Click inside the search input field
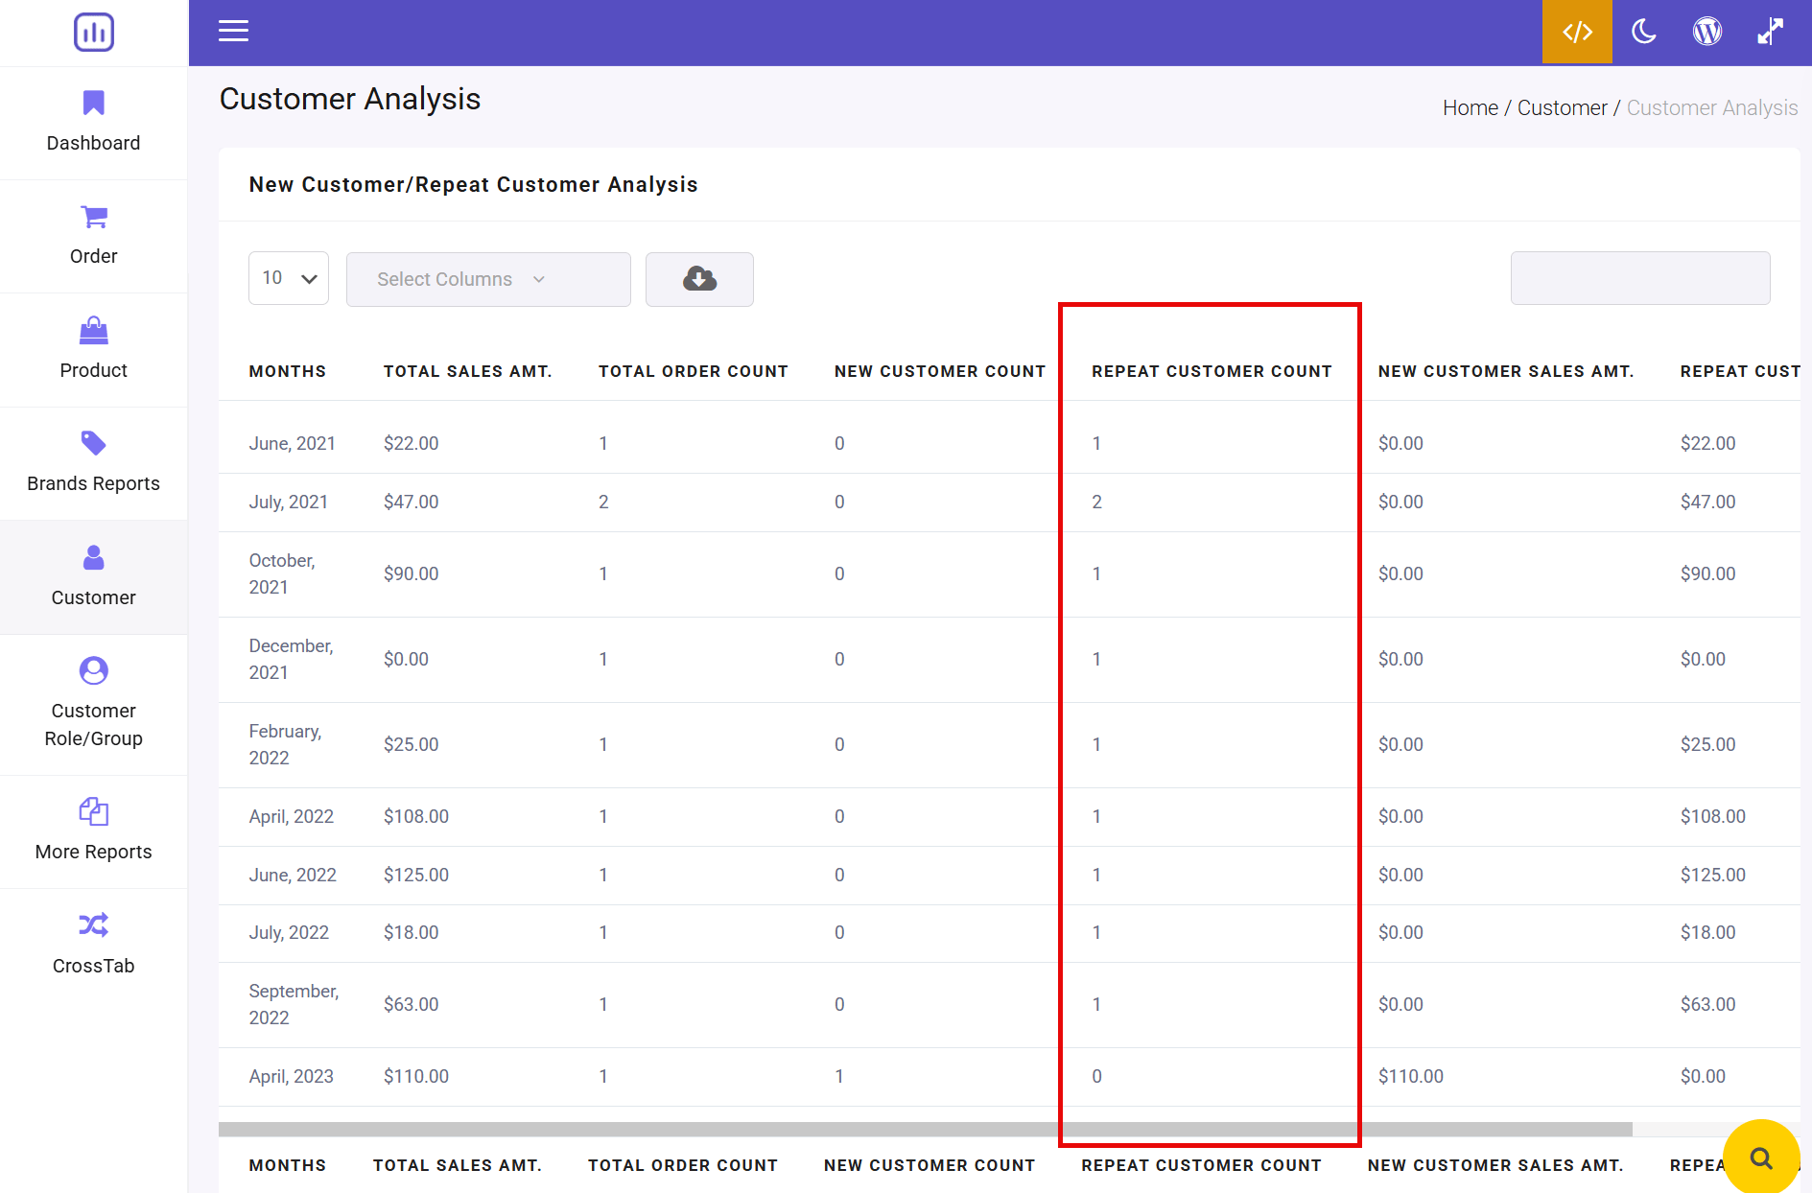 (1639, 278)
